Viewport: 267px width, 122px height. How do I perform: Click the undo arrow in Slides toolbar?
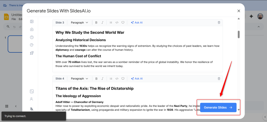[15, 27]
